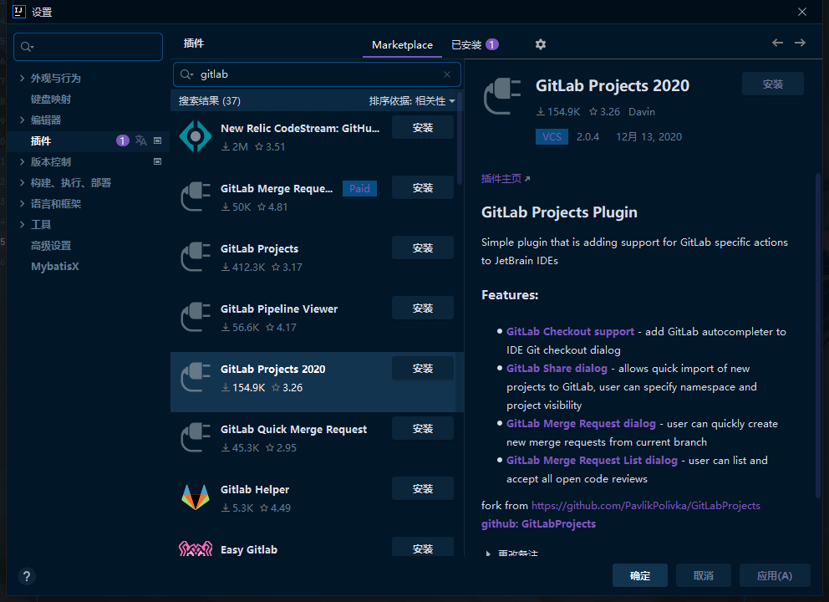Select 高级设置 in settings tree
This screenshot has height=602, width=829.
(51, 246)
